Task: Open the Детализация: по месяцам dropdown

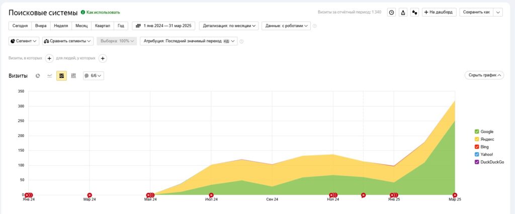Action: coord(229,26)
